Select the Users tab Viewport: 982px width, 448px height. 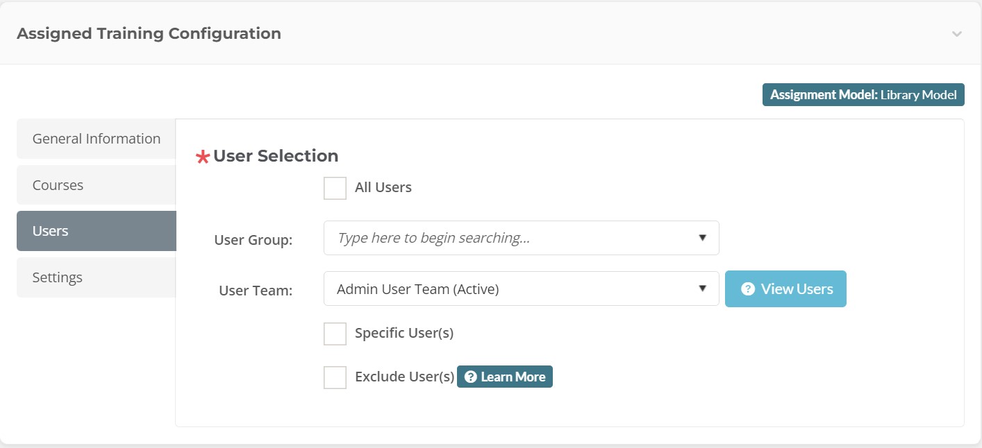(97, 231)
